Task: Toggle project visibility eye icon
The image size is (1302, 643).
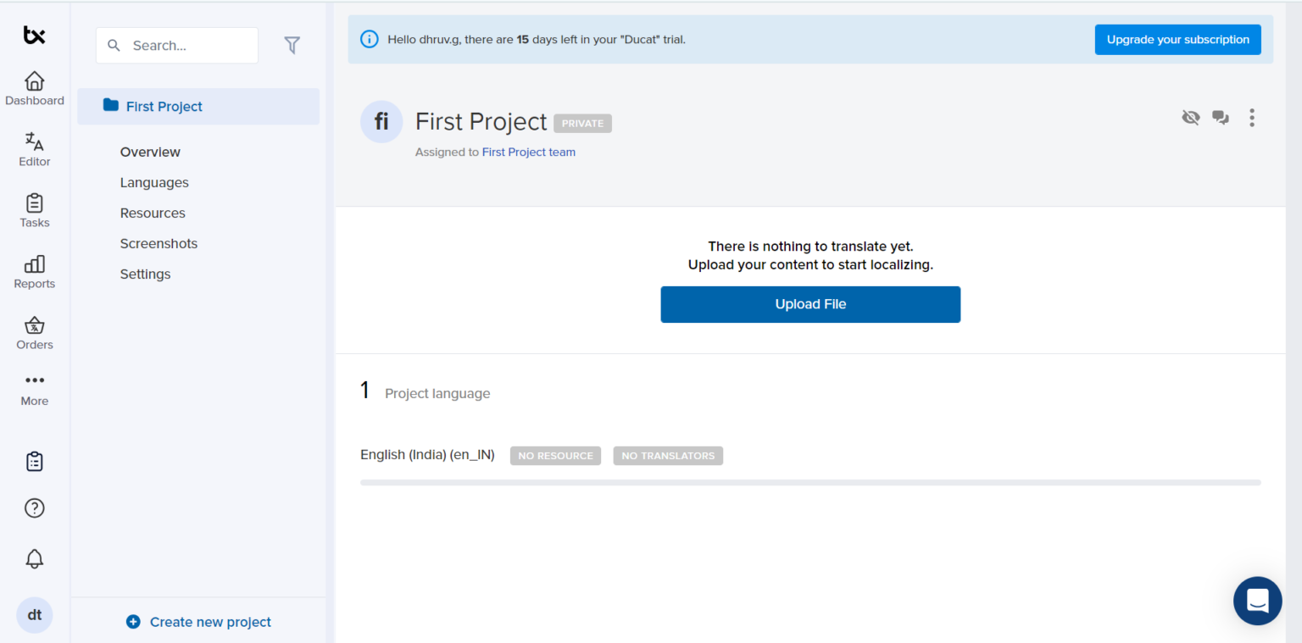Action: coord(1191,118)
